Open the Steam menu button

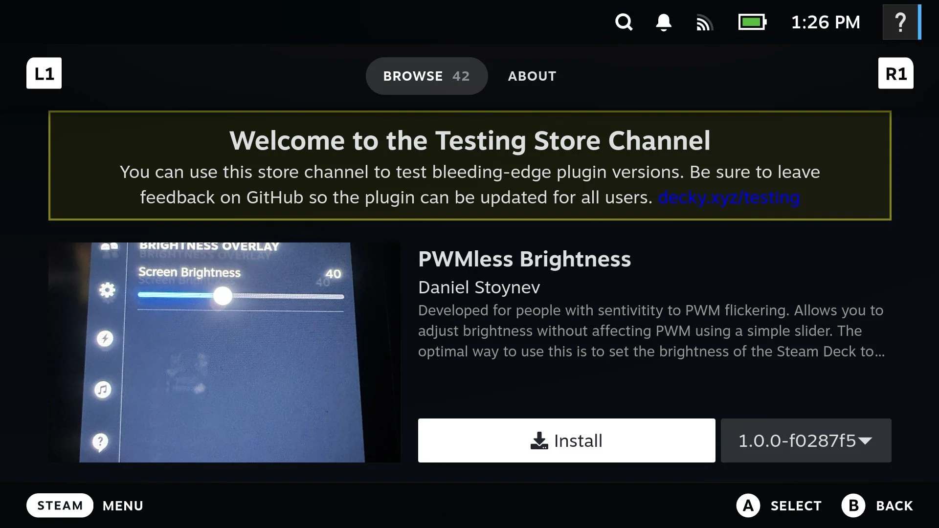pyautogui.click(x=60, y=506)
